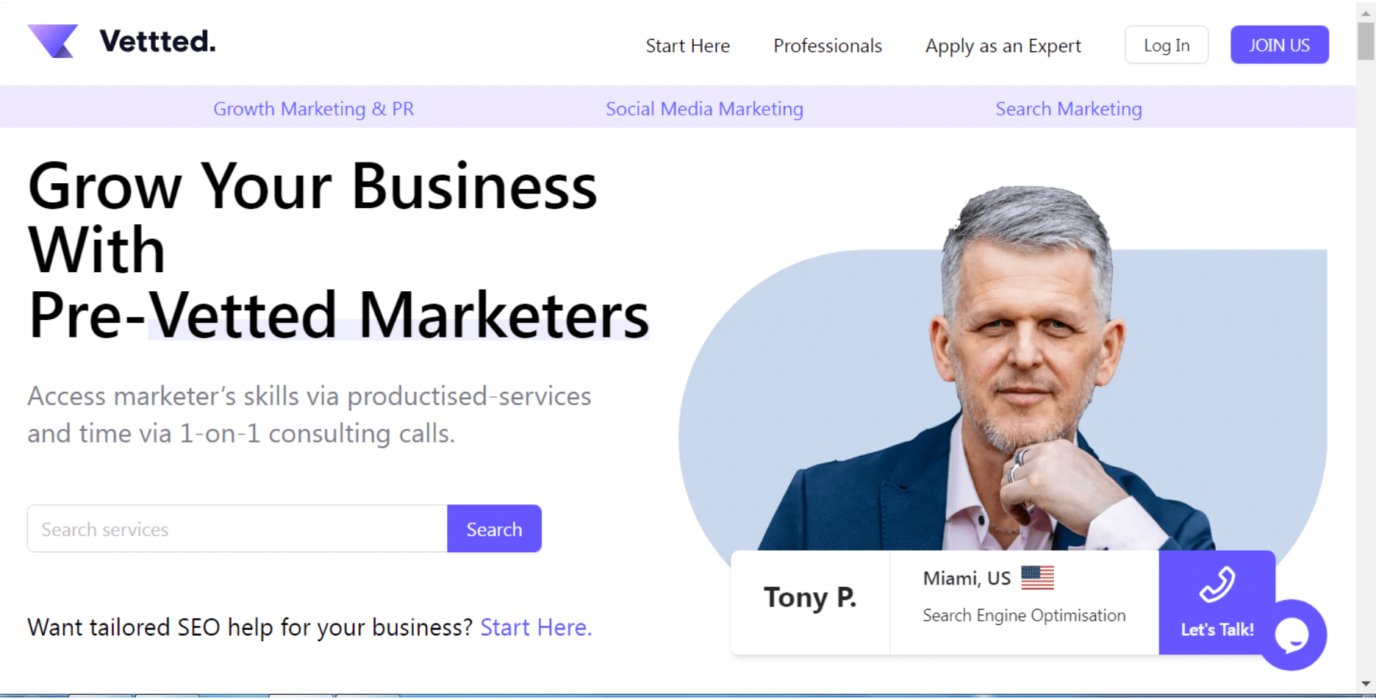Click the purple Search button
The width and height of the screenshot is (1376, 700).
[494, 529]
